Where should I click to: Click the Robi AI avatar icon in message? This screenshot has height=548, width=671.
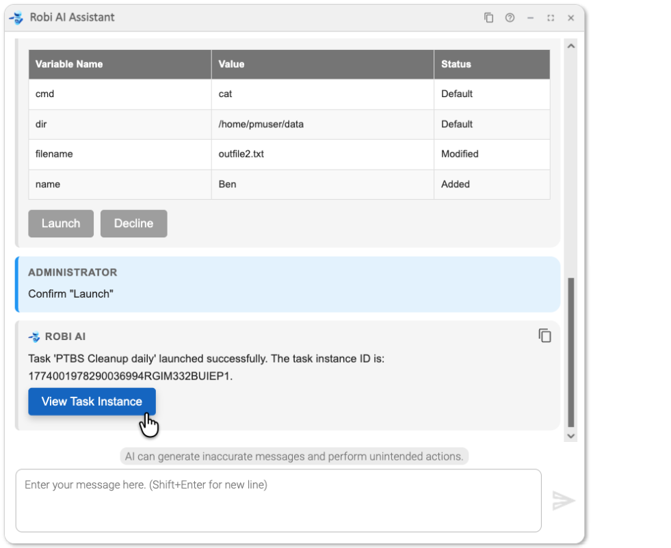(34, 337)
